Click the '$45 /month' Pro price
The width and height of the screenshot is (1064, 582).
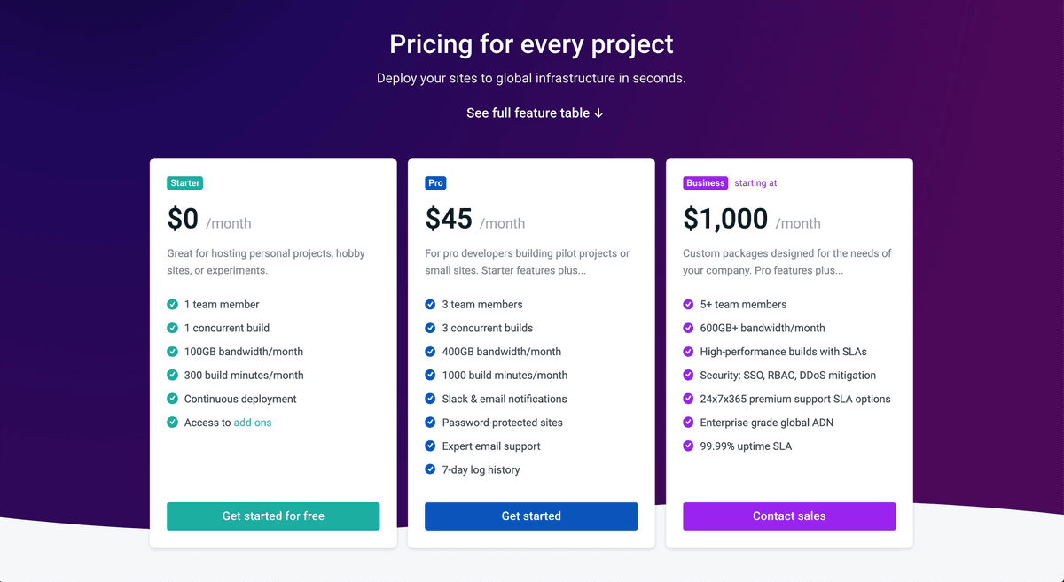pyautogui.click(x=475, y=219)
